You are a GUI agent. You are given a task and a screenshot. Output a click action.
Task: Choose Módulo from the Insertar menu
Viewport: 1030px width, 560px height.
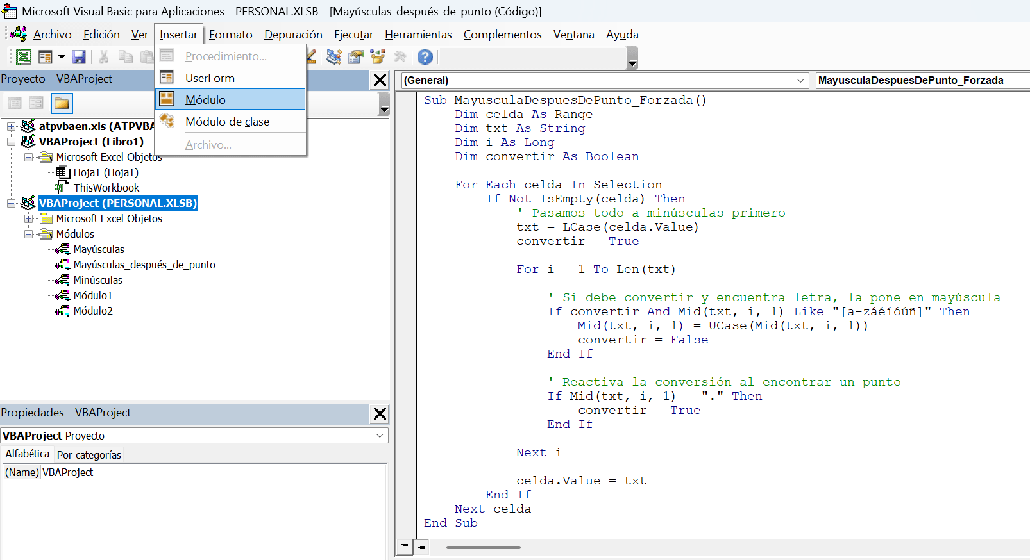click(205, 99)
